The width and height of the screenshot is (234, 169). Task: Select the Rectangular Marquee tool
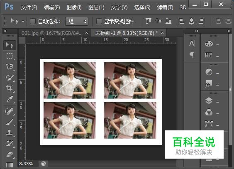[x=10, y=56]
